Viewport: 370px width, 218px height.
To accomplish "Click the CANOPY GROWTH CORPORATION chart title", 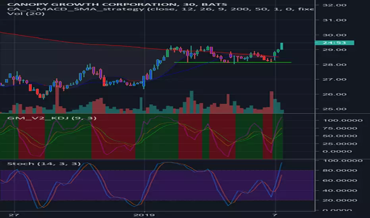I will pos(117,4).
